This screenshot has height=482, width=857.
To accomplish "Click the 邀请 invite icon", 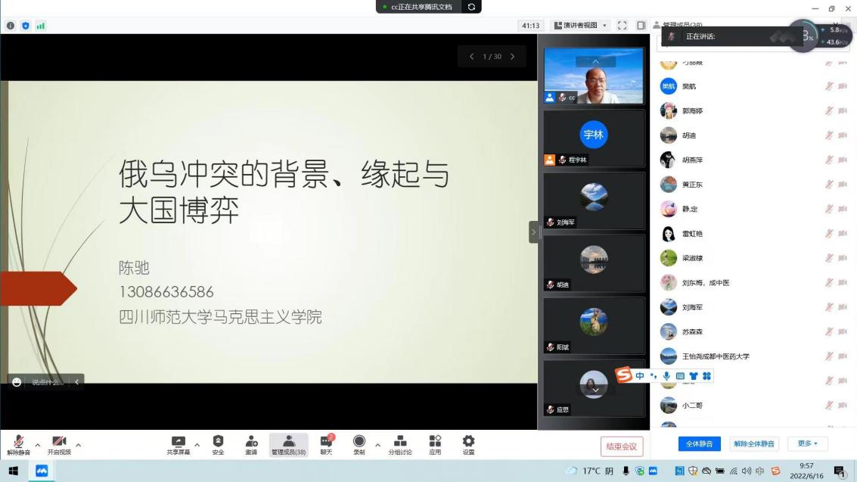I will coord(251,444).
